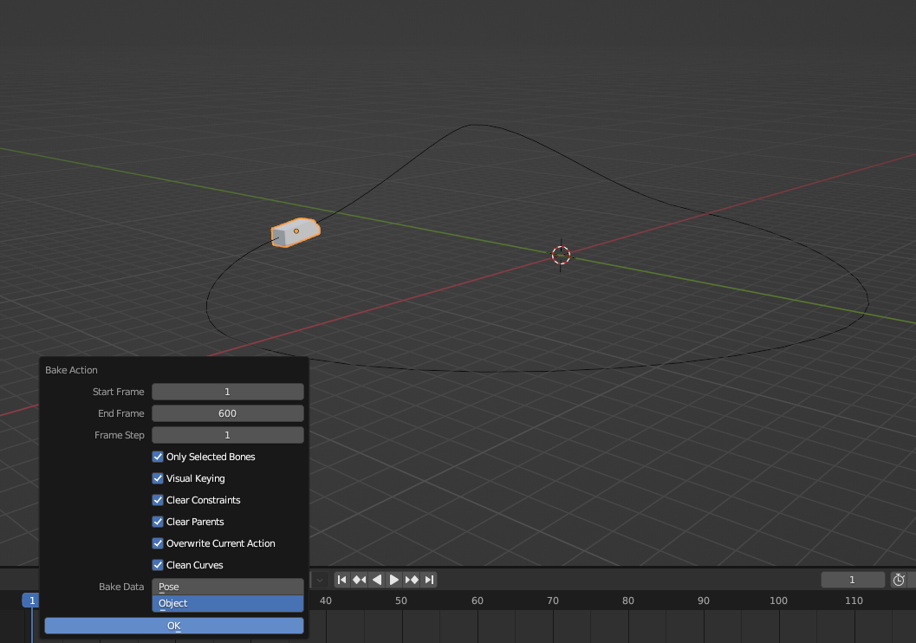Image resolution: width=916 pixels, height=643 pixels.
Task: Click timeline frame label 70
Action: pyautogui.click(x=553, y=601)
